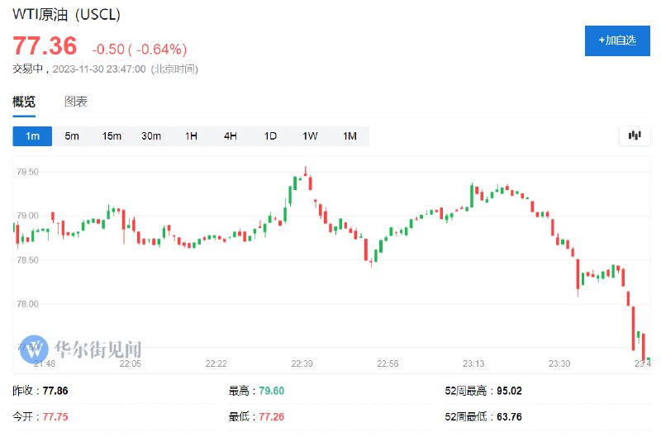
Task: Click the 昨收 value 77.86
Action: click(x=55, y=391)
